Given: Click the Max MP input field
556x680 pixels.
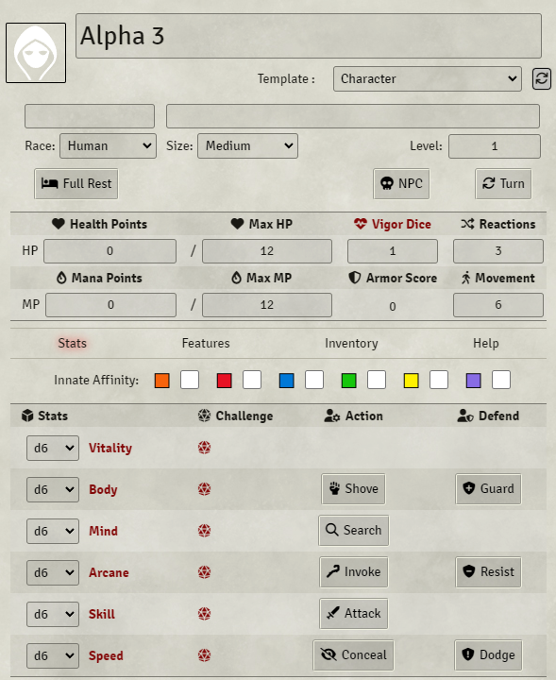Looking at the screenshot, I should (267, 305).
